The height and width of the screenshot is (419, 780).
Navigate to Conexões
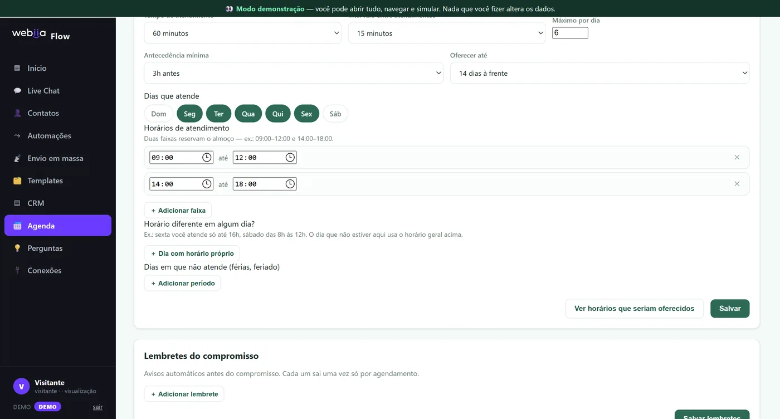(58, 271)
